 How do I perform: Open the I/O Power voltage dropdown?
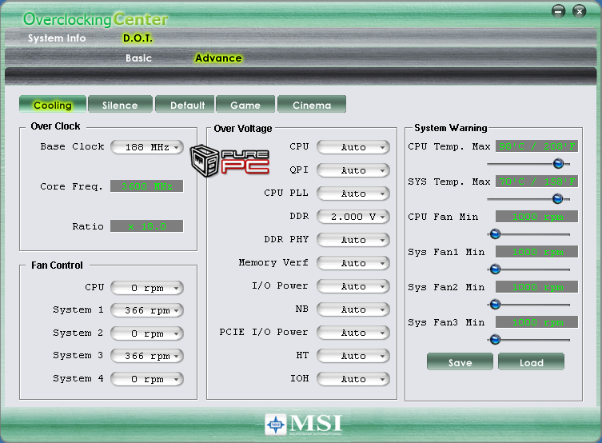353,286
